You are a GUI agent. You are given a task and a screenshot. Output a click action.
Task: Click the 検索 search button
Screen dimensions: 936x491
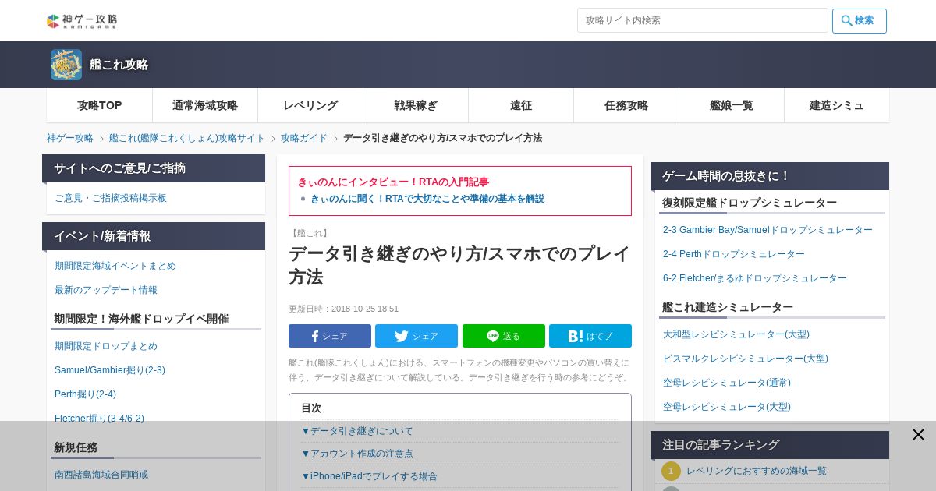coord(860,20)
